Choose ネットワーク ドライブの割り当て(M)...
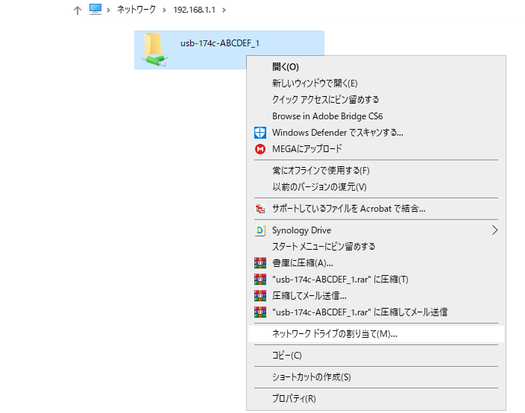Image resolution: width=525 pixels, height=413 pixels. 376,334
